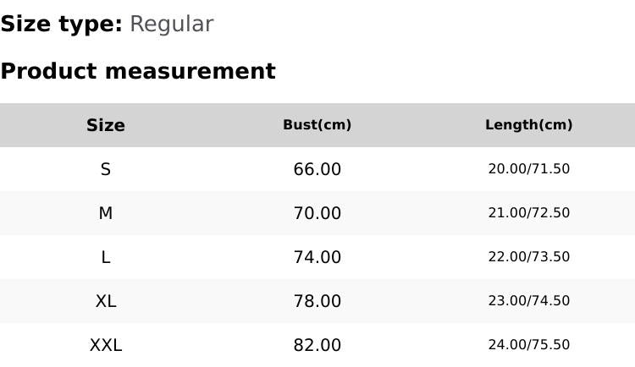Click the Length(cm) column header
Viewport: 635px width, 367px height.
pos(529,125)
